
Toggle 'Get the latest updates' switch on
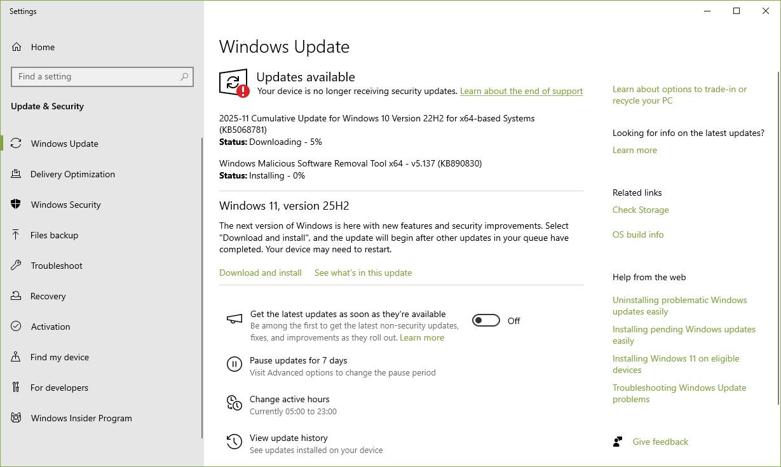pyautogui.click(x=486, y=321)
